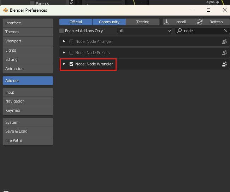This screenshot has height=192, width=230.
Task: Open the hamburger menu at bottom left
Action: (6, 191)
